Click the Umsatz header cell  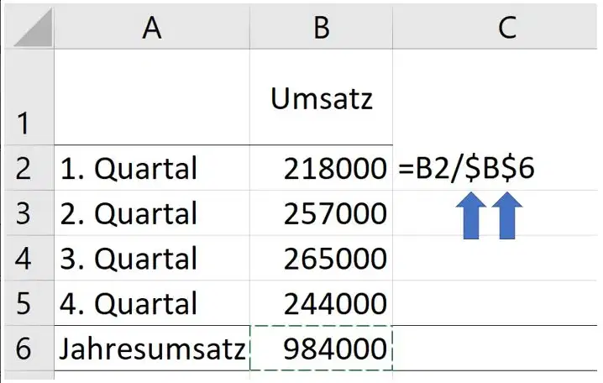321,97
